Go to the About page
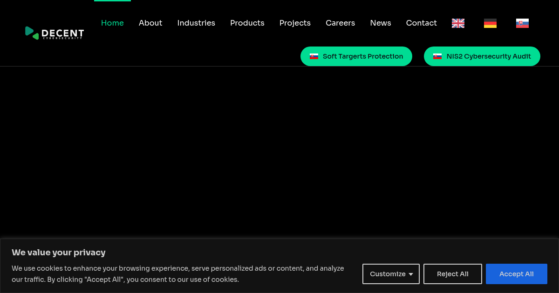Screen dimensions: 559x293 pyautogui.click(x=150, y=23)
